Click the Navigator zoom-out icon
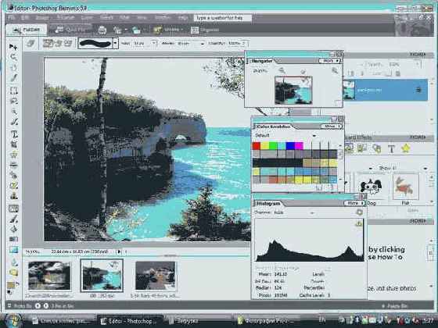 (282, 71)
